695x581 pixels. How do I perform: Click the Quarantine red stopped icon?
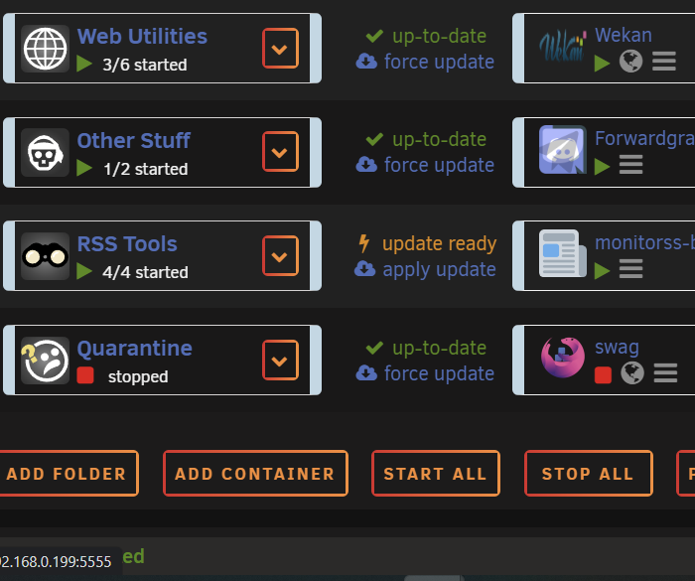click(85, 375)
